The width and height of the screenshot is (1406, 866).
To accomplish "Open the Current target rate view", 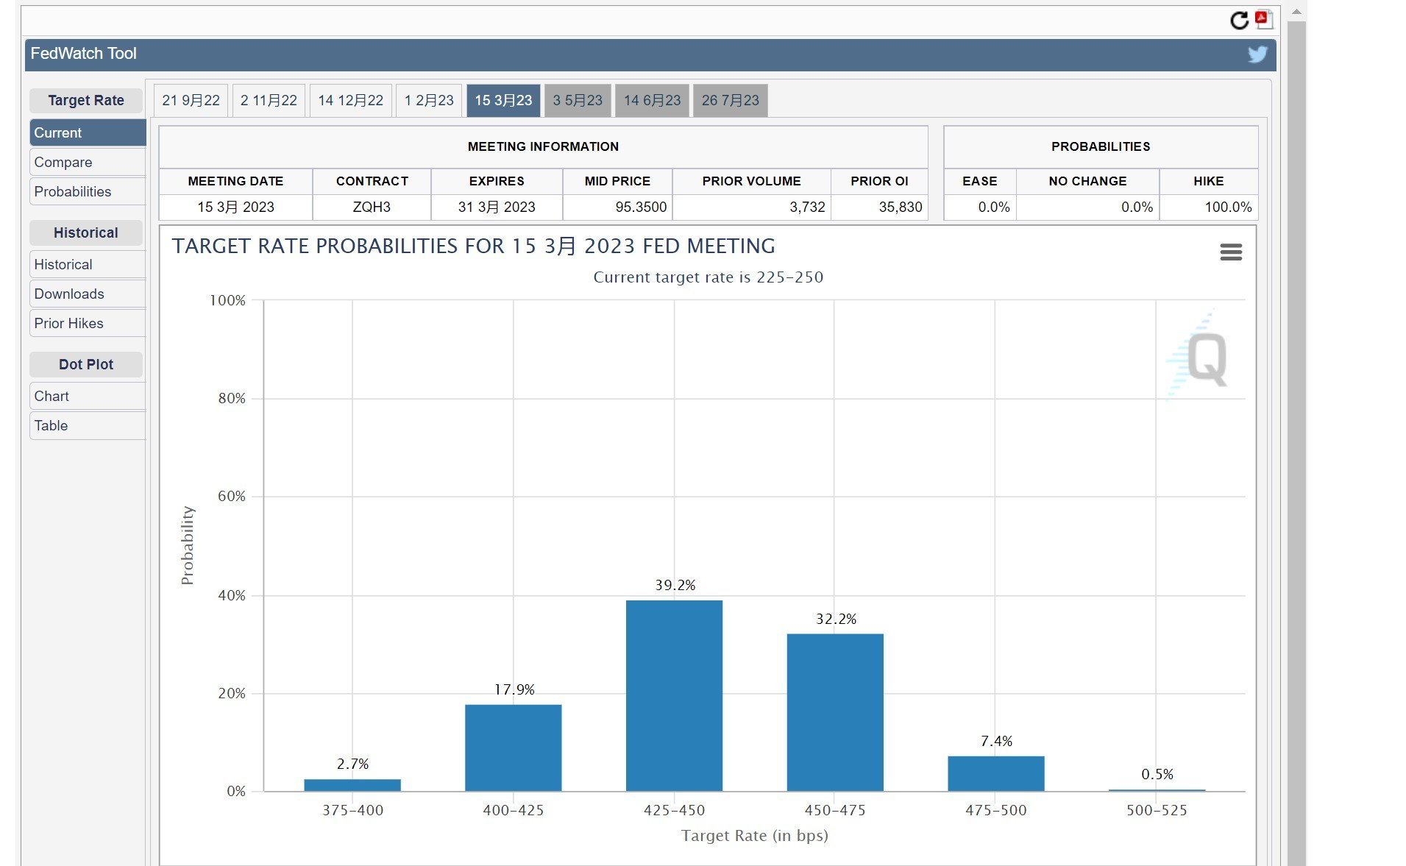I will (88, 133).
